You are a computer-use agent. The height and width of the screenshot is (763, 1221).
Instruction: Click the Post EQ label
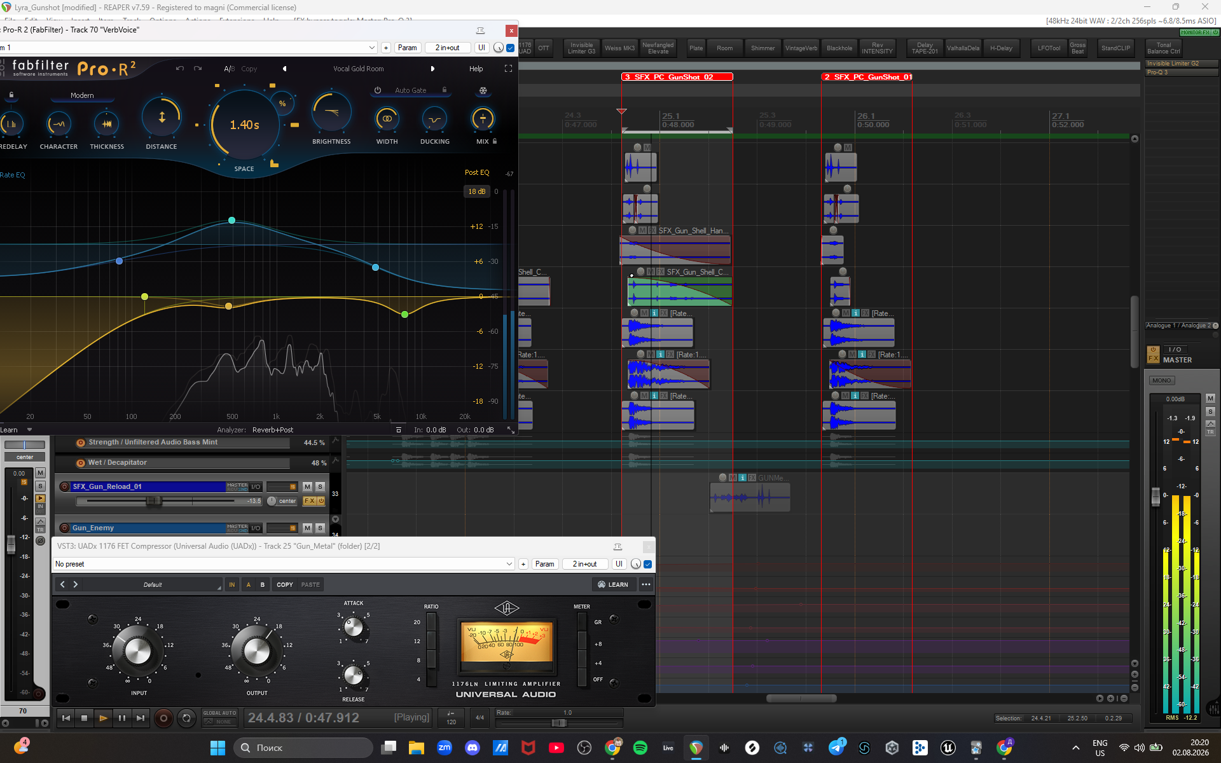pyautogui.click(x=477, y=172)
